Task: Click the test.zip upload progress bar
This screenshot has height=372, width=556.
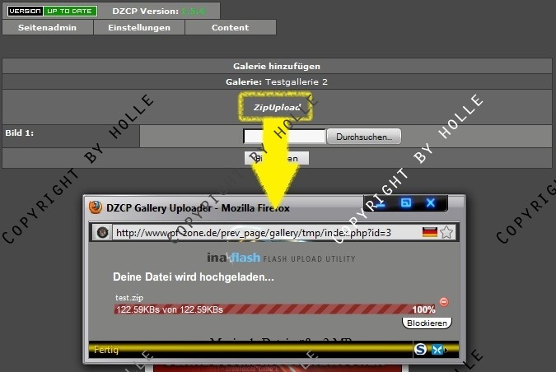Action: [x=275, y=309]
